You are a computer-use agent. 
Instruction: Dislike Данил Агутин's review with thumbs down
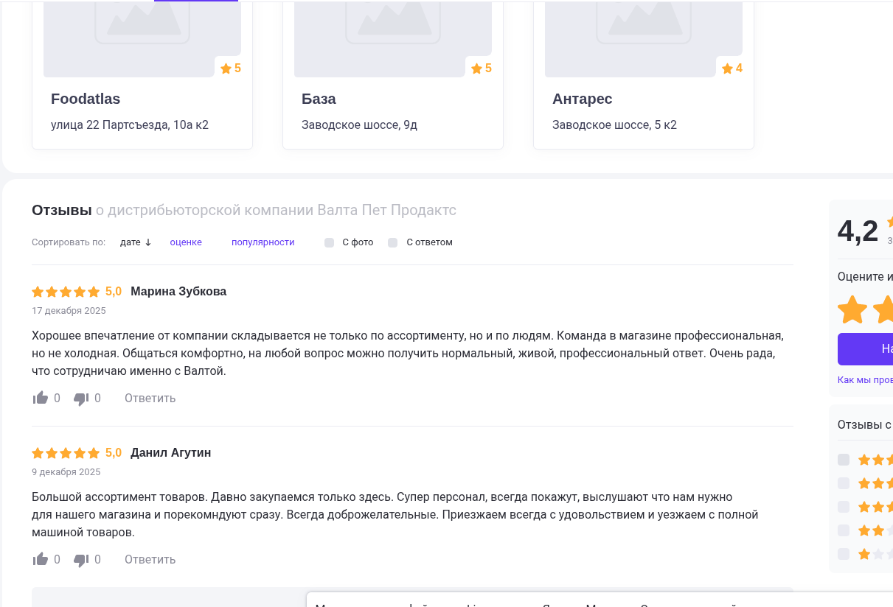81,560
